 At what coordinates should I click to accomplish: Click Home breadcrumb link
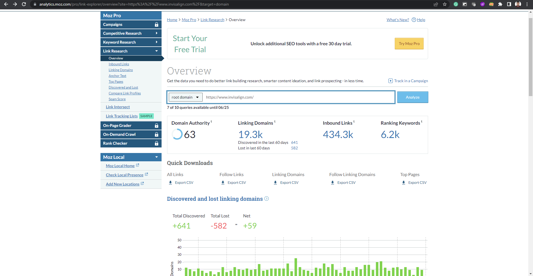click(x=172, y=20)
